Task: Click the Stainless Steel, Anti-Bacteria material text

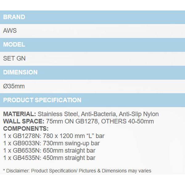Action: tap(71, 114)
